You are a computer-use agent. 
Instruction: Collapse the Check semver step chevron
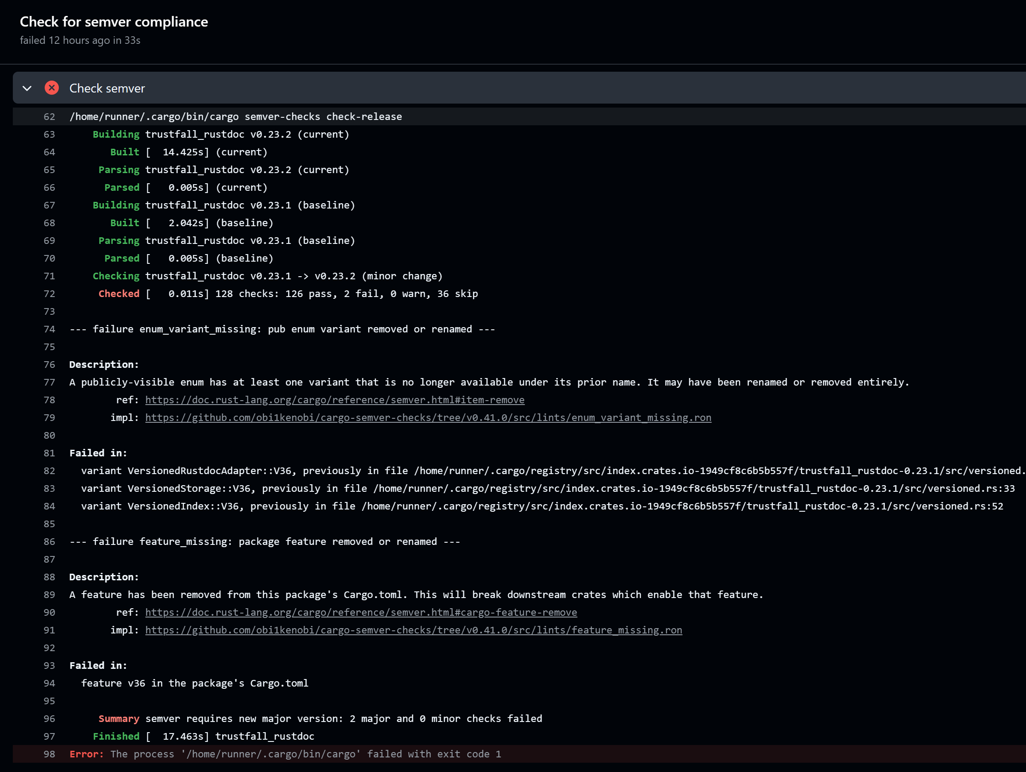(x=27, y=88)
